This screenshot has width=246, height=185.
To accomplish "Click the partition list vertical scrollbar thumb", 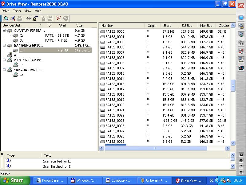I will [x=233, y=85].
